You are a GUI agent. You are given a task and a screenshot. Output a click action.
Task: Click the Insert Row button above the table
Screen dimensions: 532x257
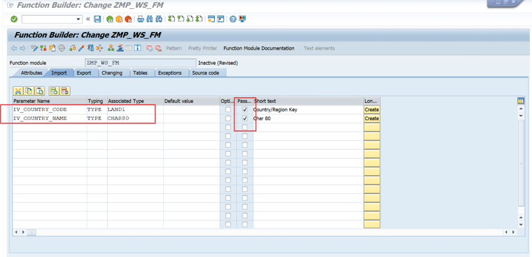(x=54, y=91)
